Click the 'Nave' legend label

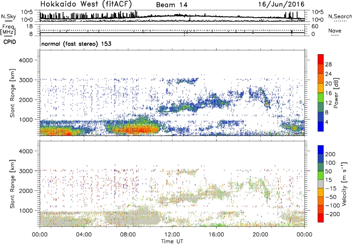coord(335,30)
